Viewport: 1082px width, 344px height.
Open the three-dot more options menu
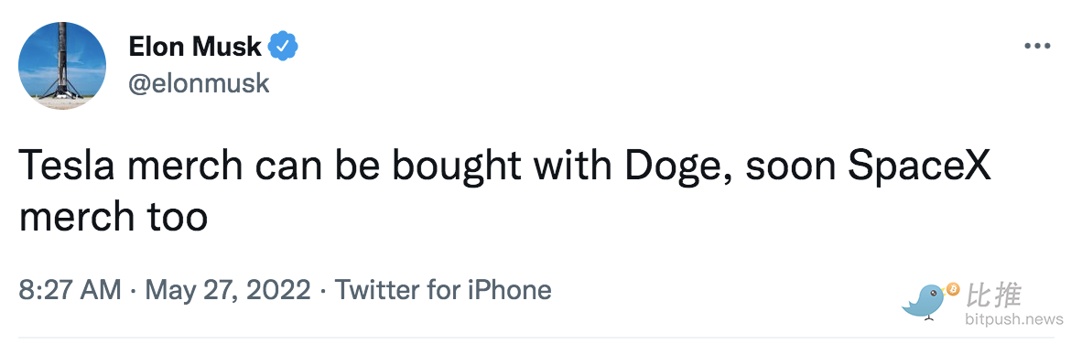[x=1037, y=47]
